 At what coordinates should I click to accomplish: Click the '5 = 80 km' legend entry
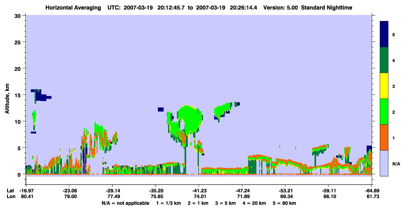[x=284, y=203]
